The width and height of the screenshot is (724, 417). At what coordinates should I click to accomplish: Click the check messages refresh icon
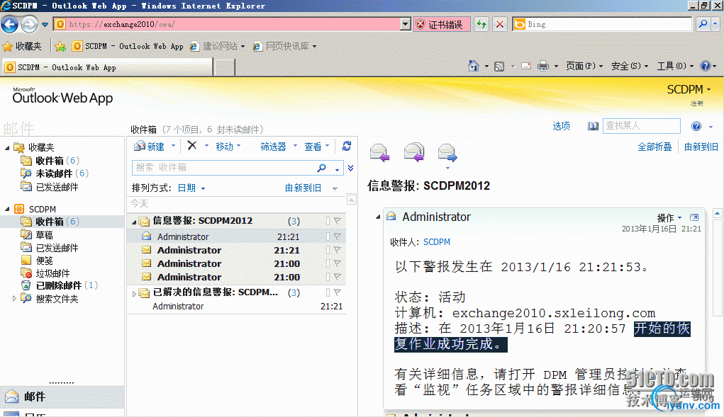(347, 146)
